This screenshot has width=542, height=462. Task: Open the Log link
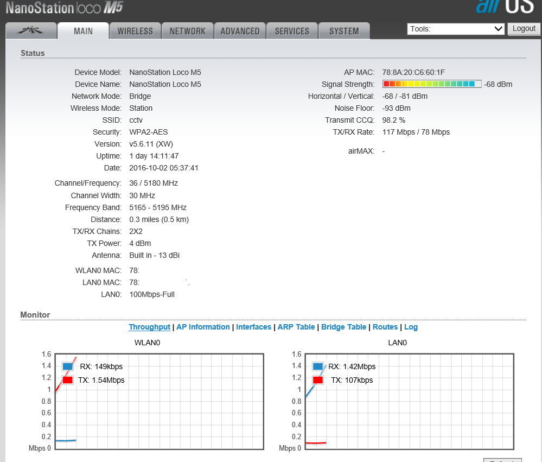pyautogui.click(x=411, y=327)
